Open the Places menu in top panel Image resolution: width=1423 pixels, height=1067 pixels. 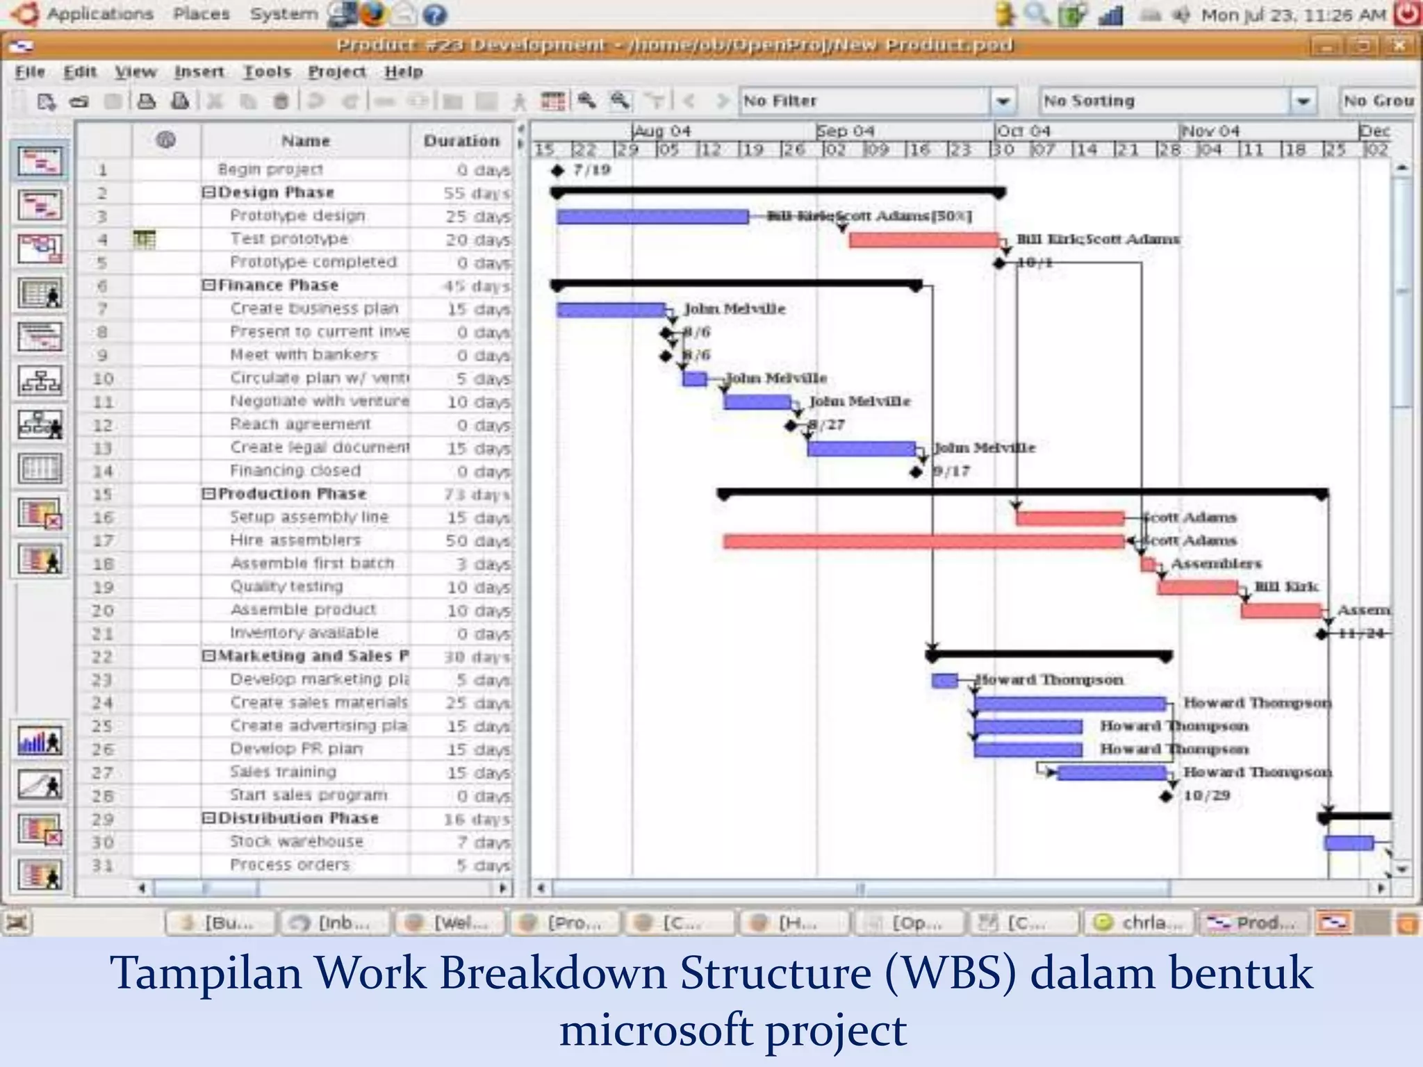pos(201,14)
